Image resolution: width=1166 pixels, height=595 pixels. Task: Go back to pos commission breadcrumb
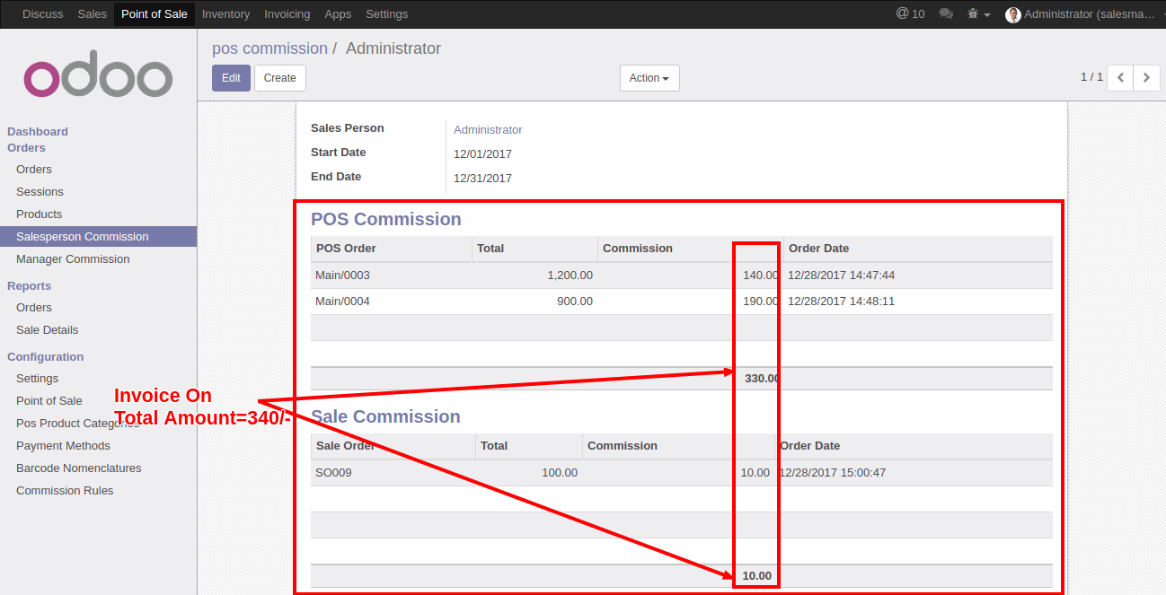click(269, 48)
